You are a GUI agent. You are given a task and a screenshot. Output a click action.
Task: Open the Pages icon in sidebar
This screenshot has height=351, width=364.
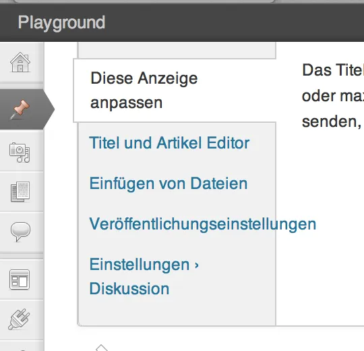point(20,192)
